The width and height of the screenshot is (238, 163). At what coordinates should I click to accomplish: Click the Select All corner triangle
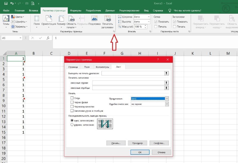[x=5, y=53]
